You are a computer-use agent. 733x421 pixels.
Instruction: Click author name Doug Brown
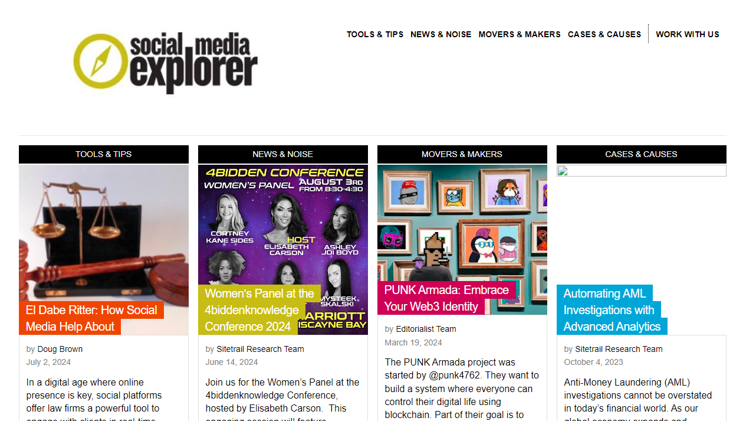pyautogui.click(x=60, y=349)
